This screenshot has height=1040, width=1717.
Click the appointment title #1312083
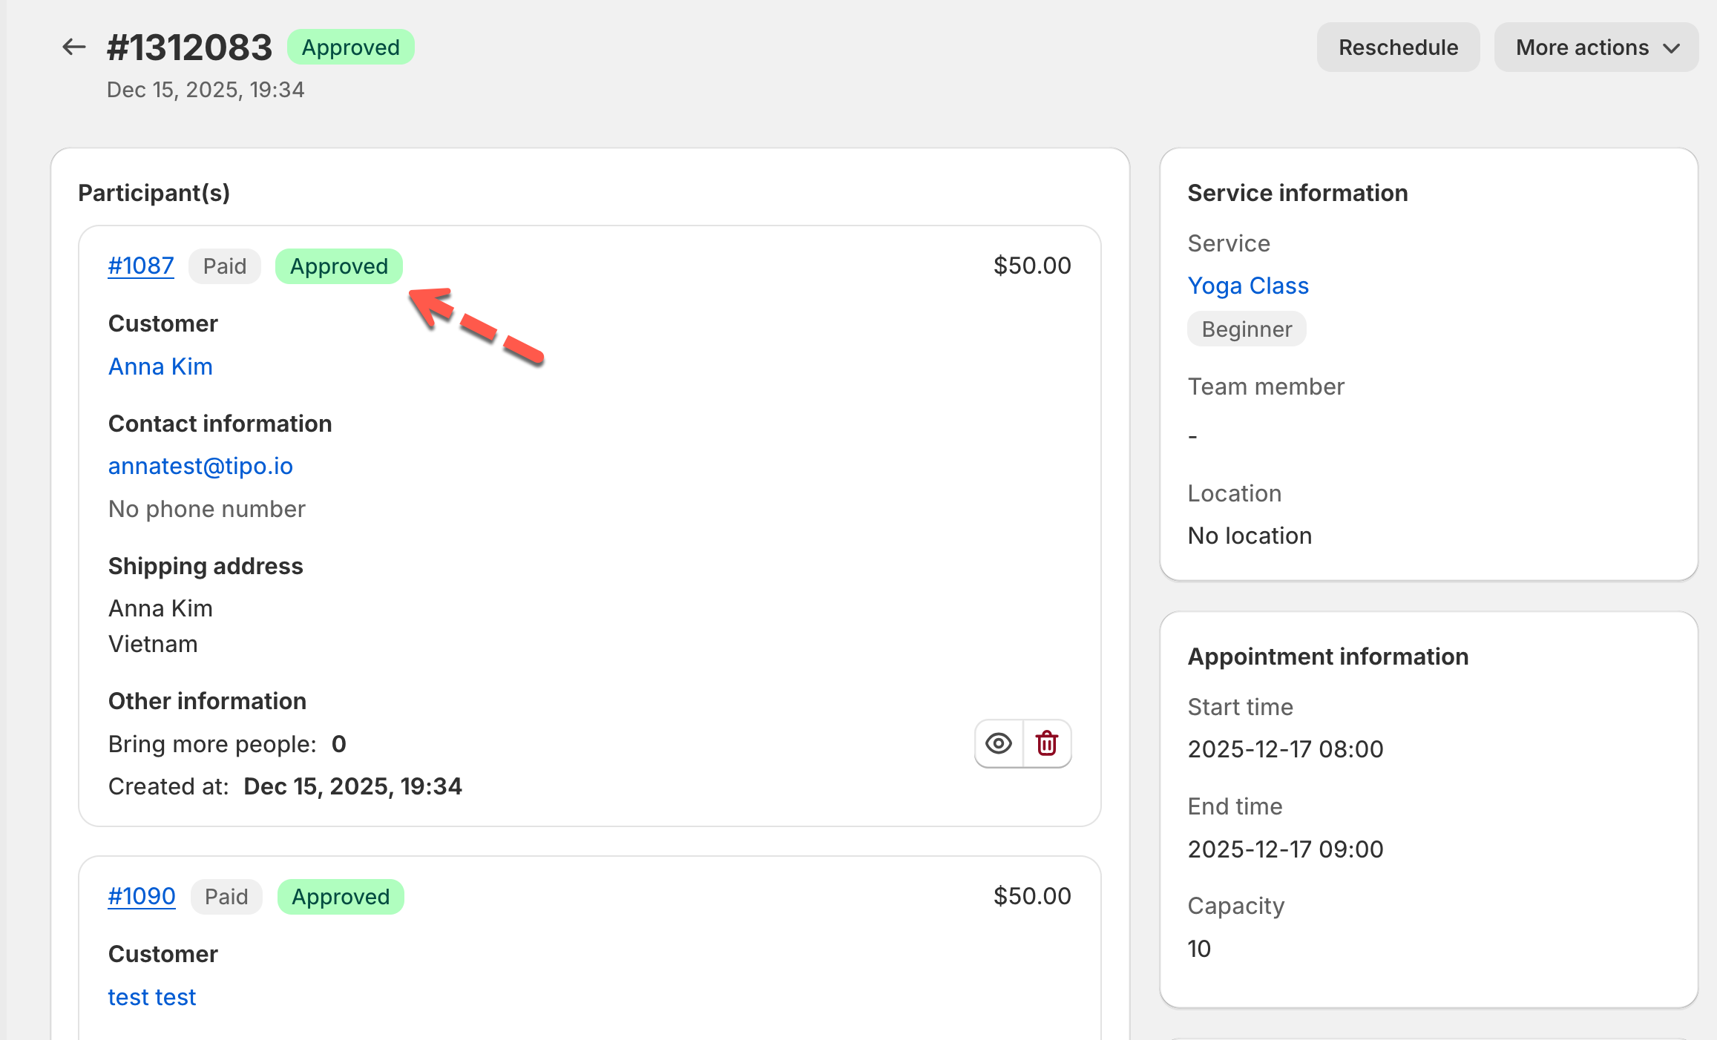[x=190, y=47]
